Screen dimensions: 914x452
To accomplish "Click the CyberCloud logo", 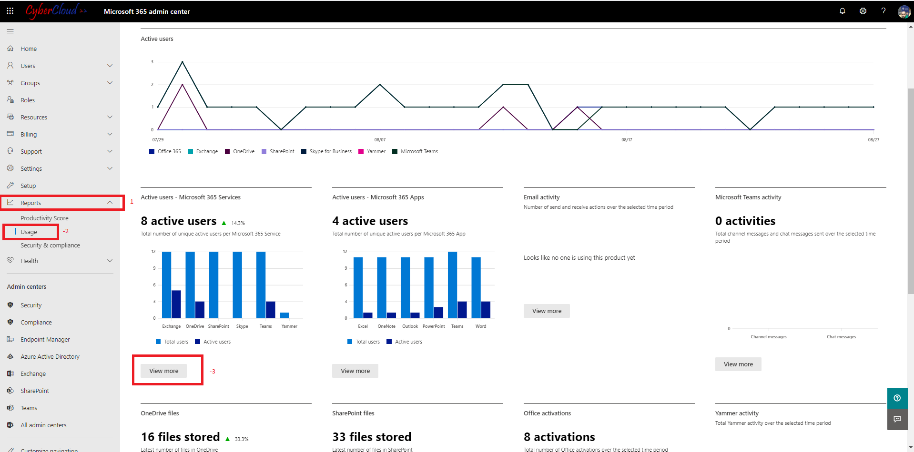I will pyautogui.click(x=56, y=10).
